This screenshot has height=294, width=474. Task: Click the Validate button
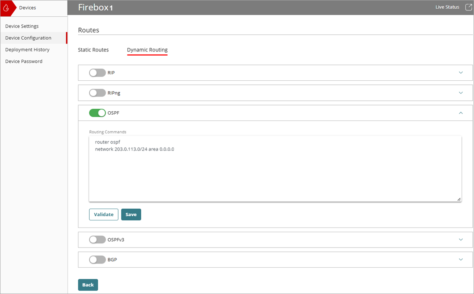click(x=104, y=214)
